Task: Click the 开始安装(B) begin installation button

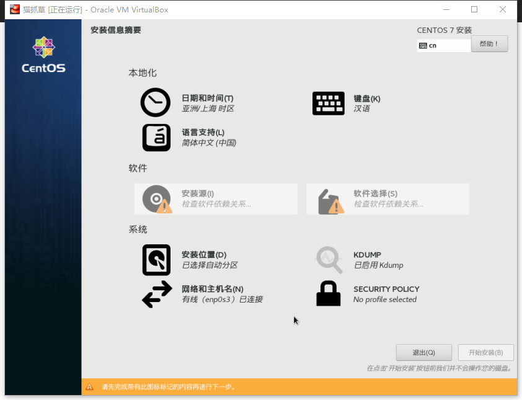Action: (485, 352)
